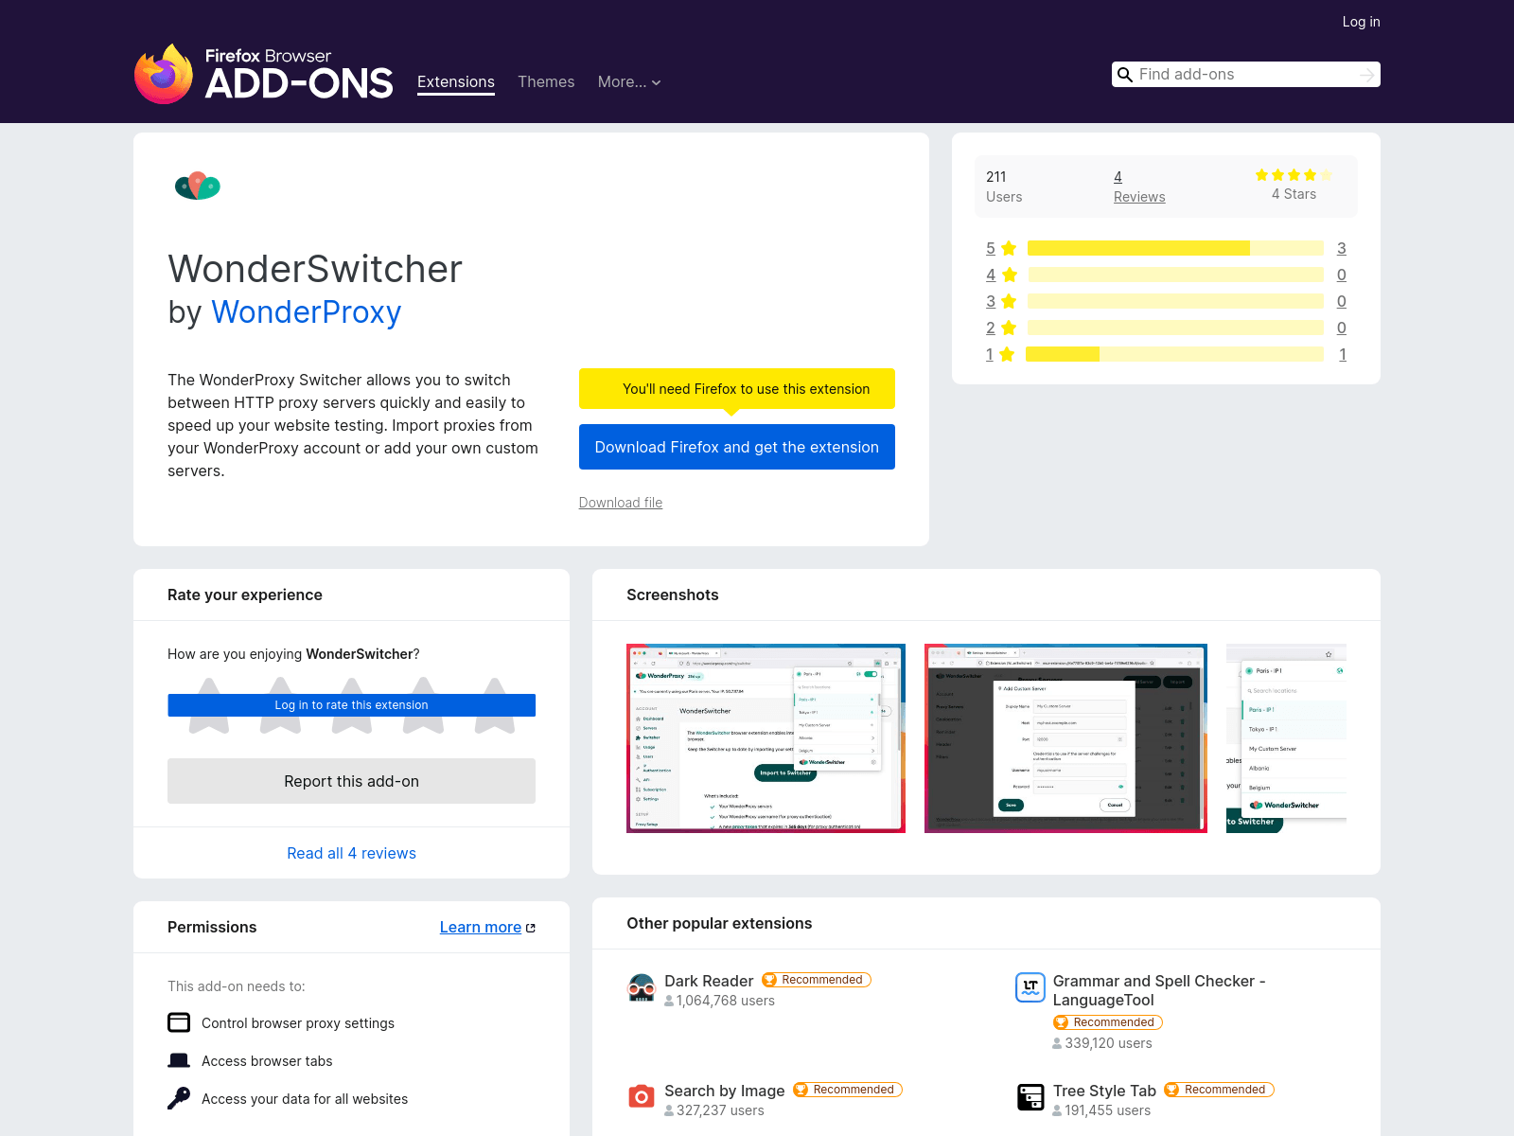1514x1136 pixels.
Task: Click the 2 stars rating label link
Action: pos(991,328)
